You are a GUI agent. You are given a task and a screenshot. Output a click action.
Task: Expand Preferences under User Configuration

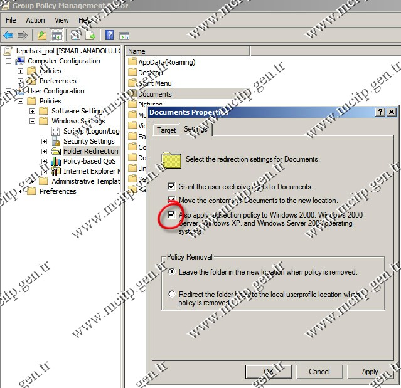click(21, 191)
